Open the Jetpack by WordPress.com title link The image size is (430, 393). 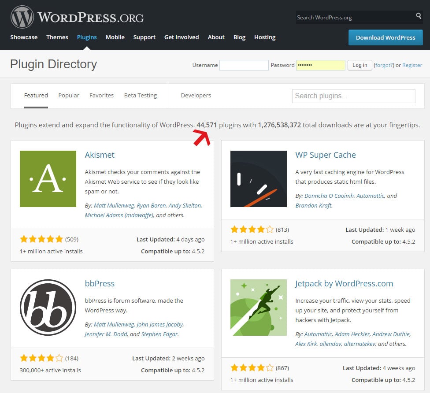(x=344, y=284)
